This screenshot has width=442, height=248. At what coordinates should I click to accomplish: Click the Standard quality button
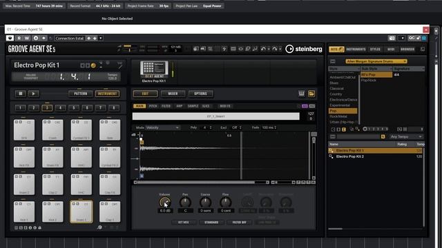point(211,223)
